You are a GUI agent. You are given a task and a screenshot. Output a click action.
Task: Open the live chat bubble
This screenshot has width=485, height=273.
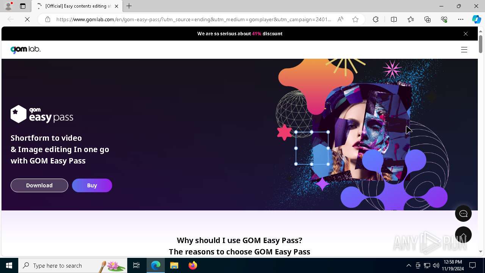click(463, 213)
